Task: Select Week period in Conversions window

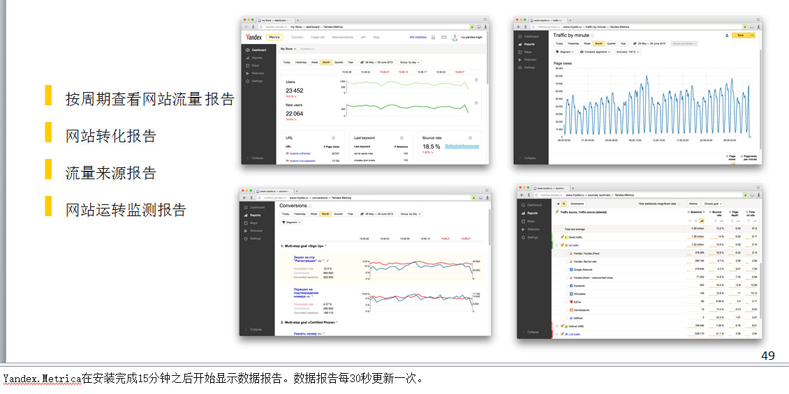Action: (314, 213)
